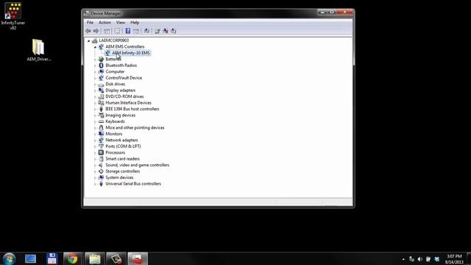Click Scan for hardware changes toolbar icon
The height and width of the screenshot is (265, 471).
click(146, 31)
